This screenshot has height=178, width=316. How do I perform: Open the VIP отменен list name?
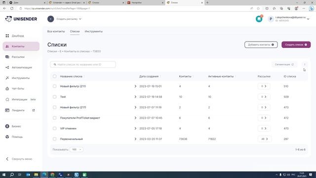click(x=68, y=129)
